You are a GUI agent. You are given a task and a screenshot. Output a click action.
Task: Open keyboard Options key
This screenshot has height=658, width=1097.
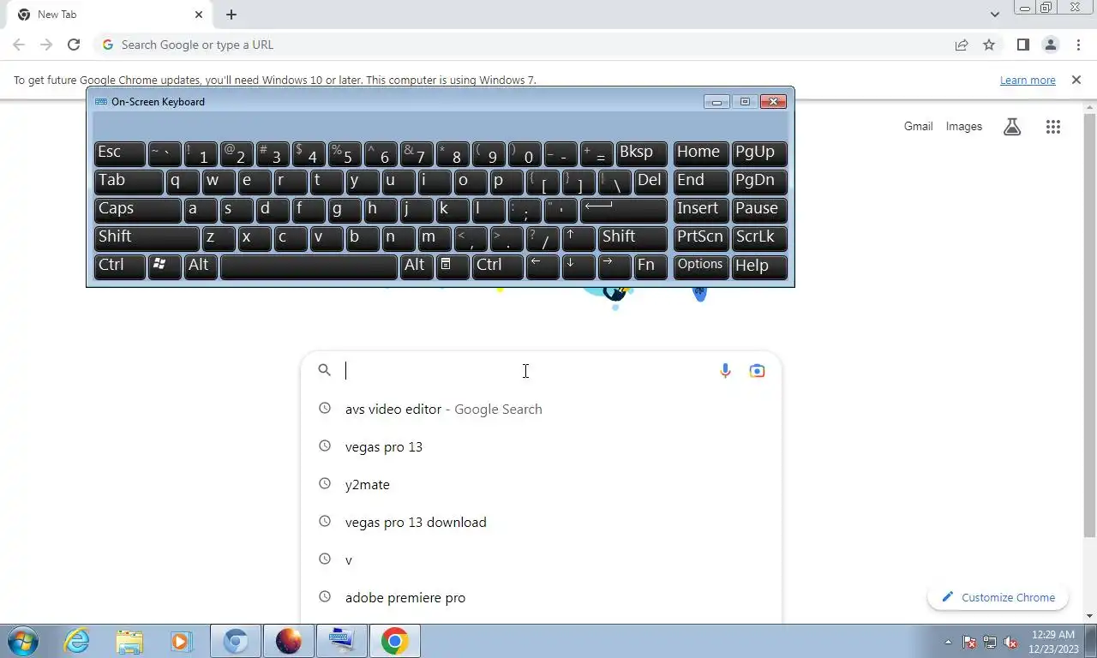point(701,266)
